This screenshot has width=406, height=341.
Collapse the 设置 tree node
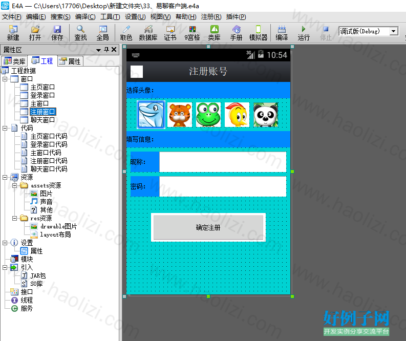point(5,243)
